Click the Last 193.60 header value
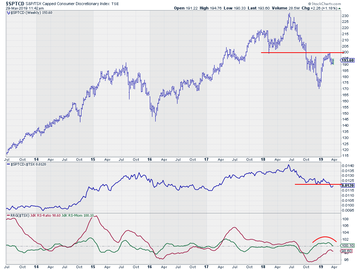Viewport: 360px width, 270px height. 259,8
